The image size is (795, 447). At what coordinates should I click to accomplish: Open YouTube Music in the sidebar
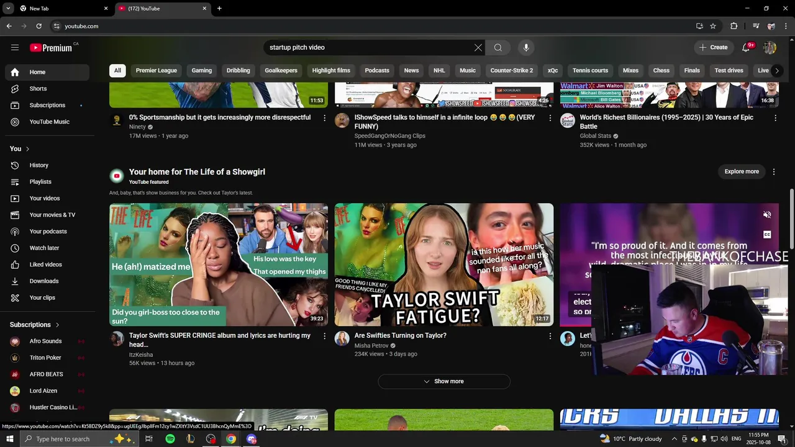click(x=47, y=122)
